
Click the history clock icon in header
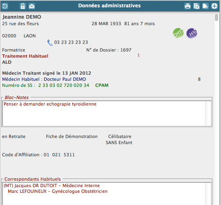pos(5,6)
